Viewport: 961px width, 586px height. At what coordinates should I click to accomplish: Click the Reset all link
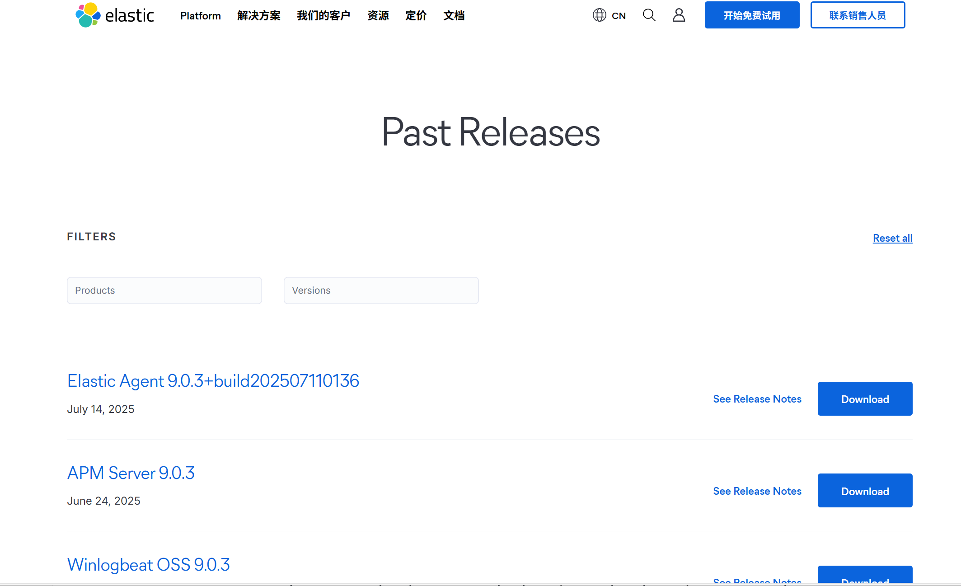(x=892, y=238)
